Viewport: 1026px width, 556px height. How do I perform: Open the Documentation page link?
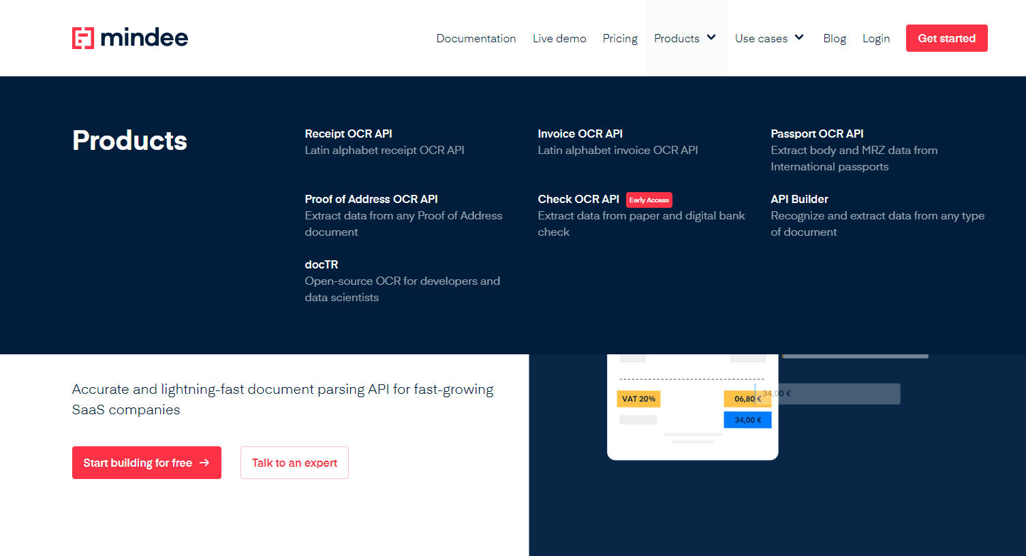pos(476,38)
